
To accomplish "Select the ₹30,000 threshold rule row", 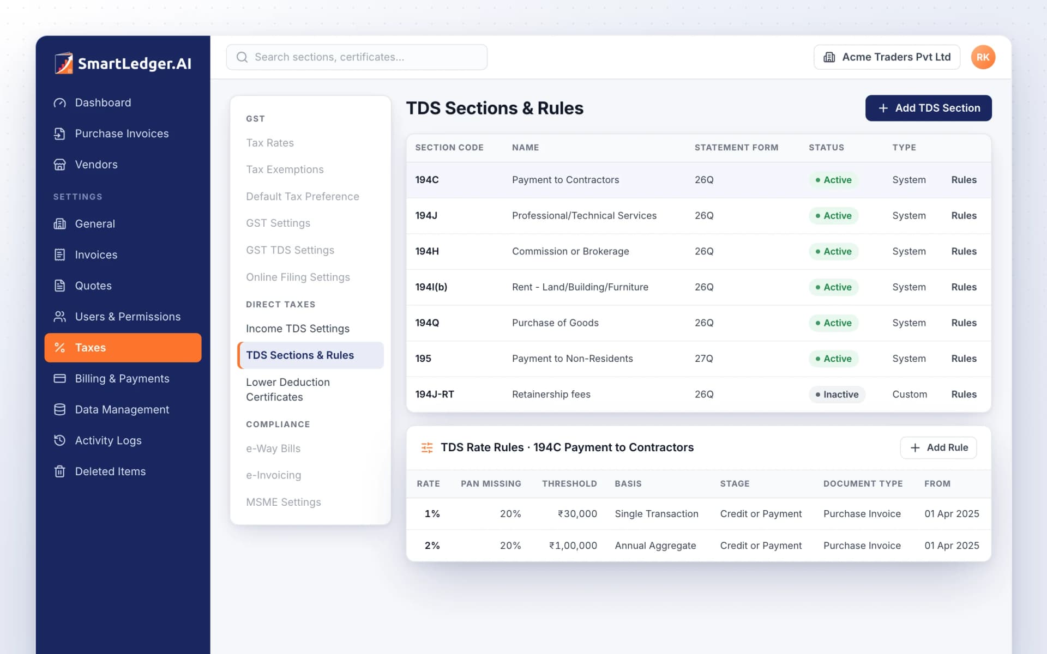I will [699, 514].
